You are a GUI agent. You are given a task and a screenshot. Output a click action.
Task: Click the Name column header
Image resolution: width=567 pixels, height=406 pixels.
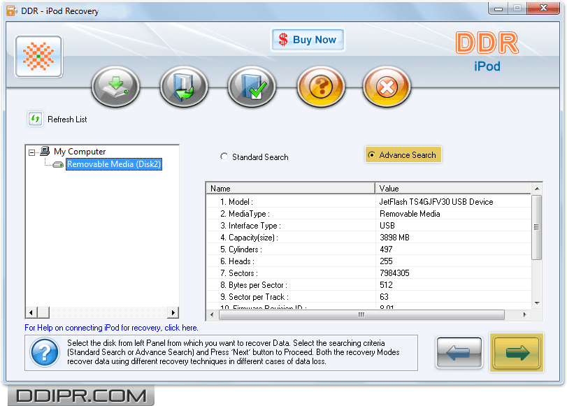pos(290,189)
